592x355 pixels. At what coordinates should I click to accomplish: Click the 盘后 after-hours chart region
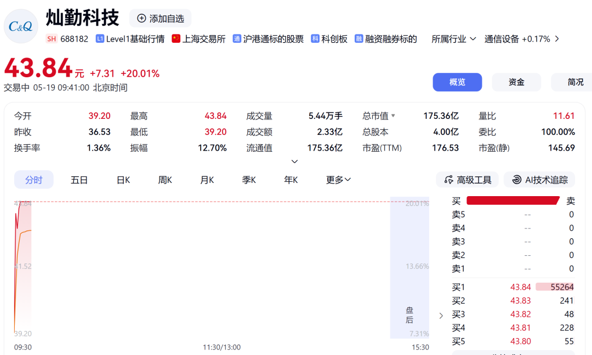(409, 267)
